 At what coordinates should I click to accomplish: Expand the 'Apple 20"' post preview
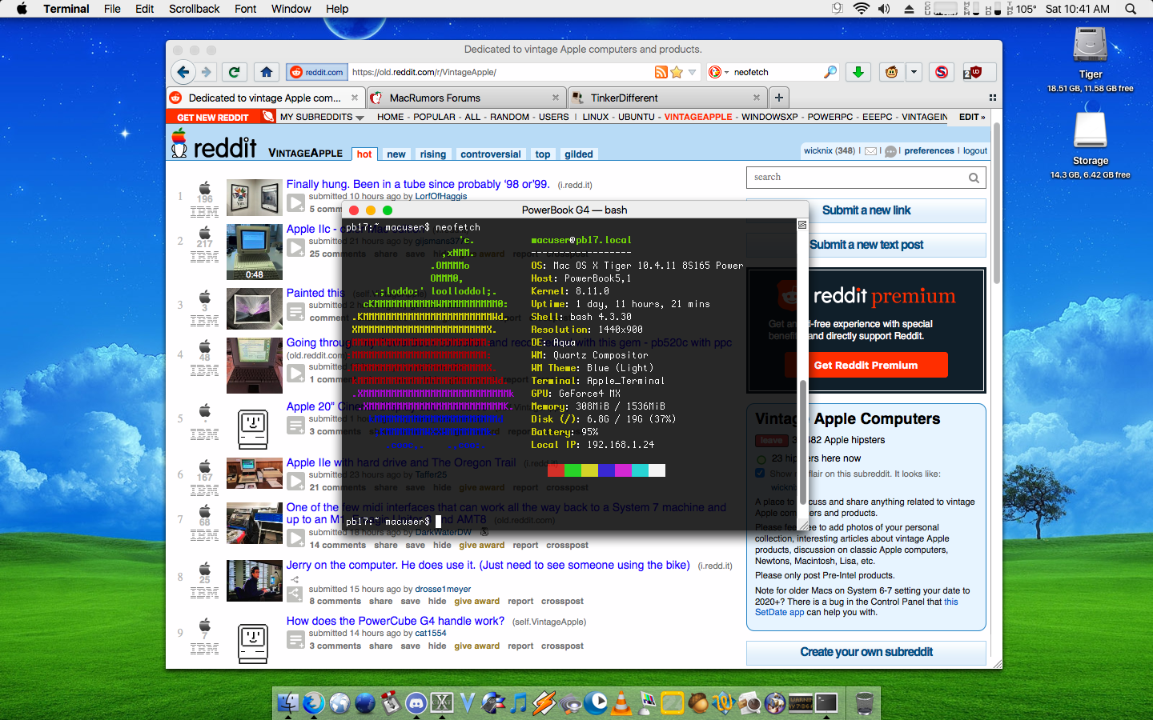[x=296, y=426]
